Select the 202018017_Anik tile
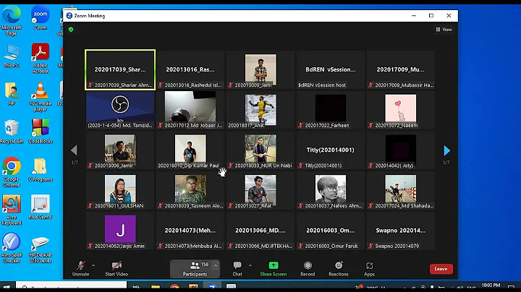 [x=260, y=110]
